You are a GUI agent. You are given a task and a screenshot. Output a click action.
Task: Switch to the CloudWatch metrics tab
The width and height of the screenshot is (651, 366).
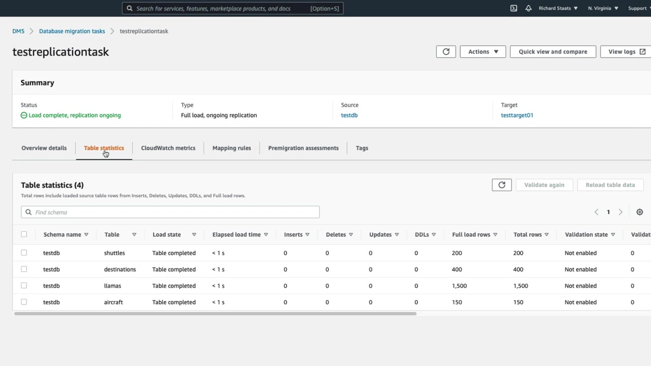(168, 148)
